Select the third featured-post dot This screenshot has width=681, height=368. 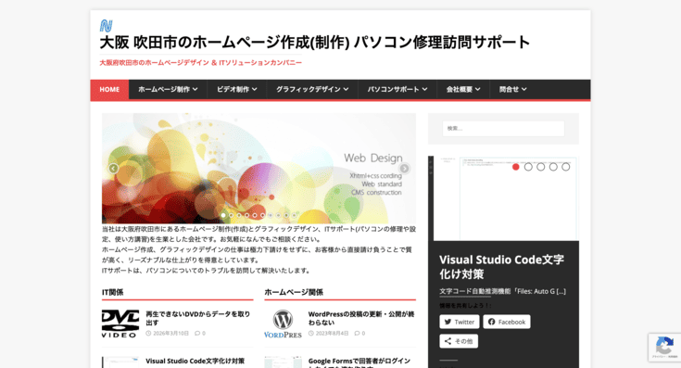pyautogui.click(x=541, y=167)
